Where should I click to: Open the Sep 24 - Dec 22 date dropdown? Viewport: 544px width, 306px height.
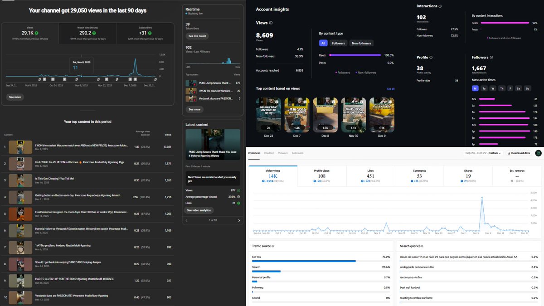(483, 153)
